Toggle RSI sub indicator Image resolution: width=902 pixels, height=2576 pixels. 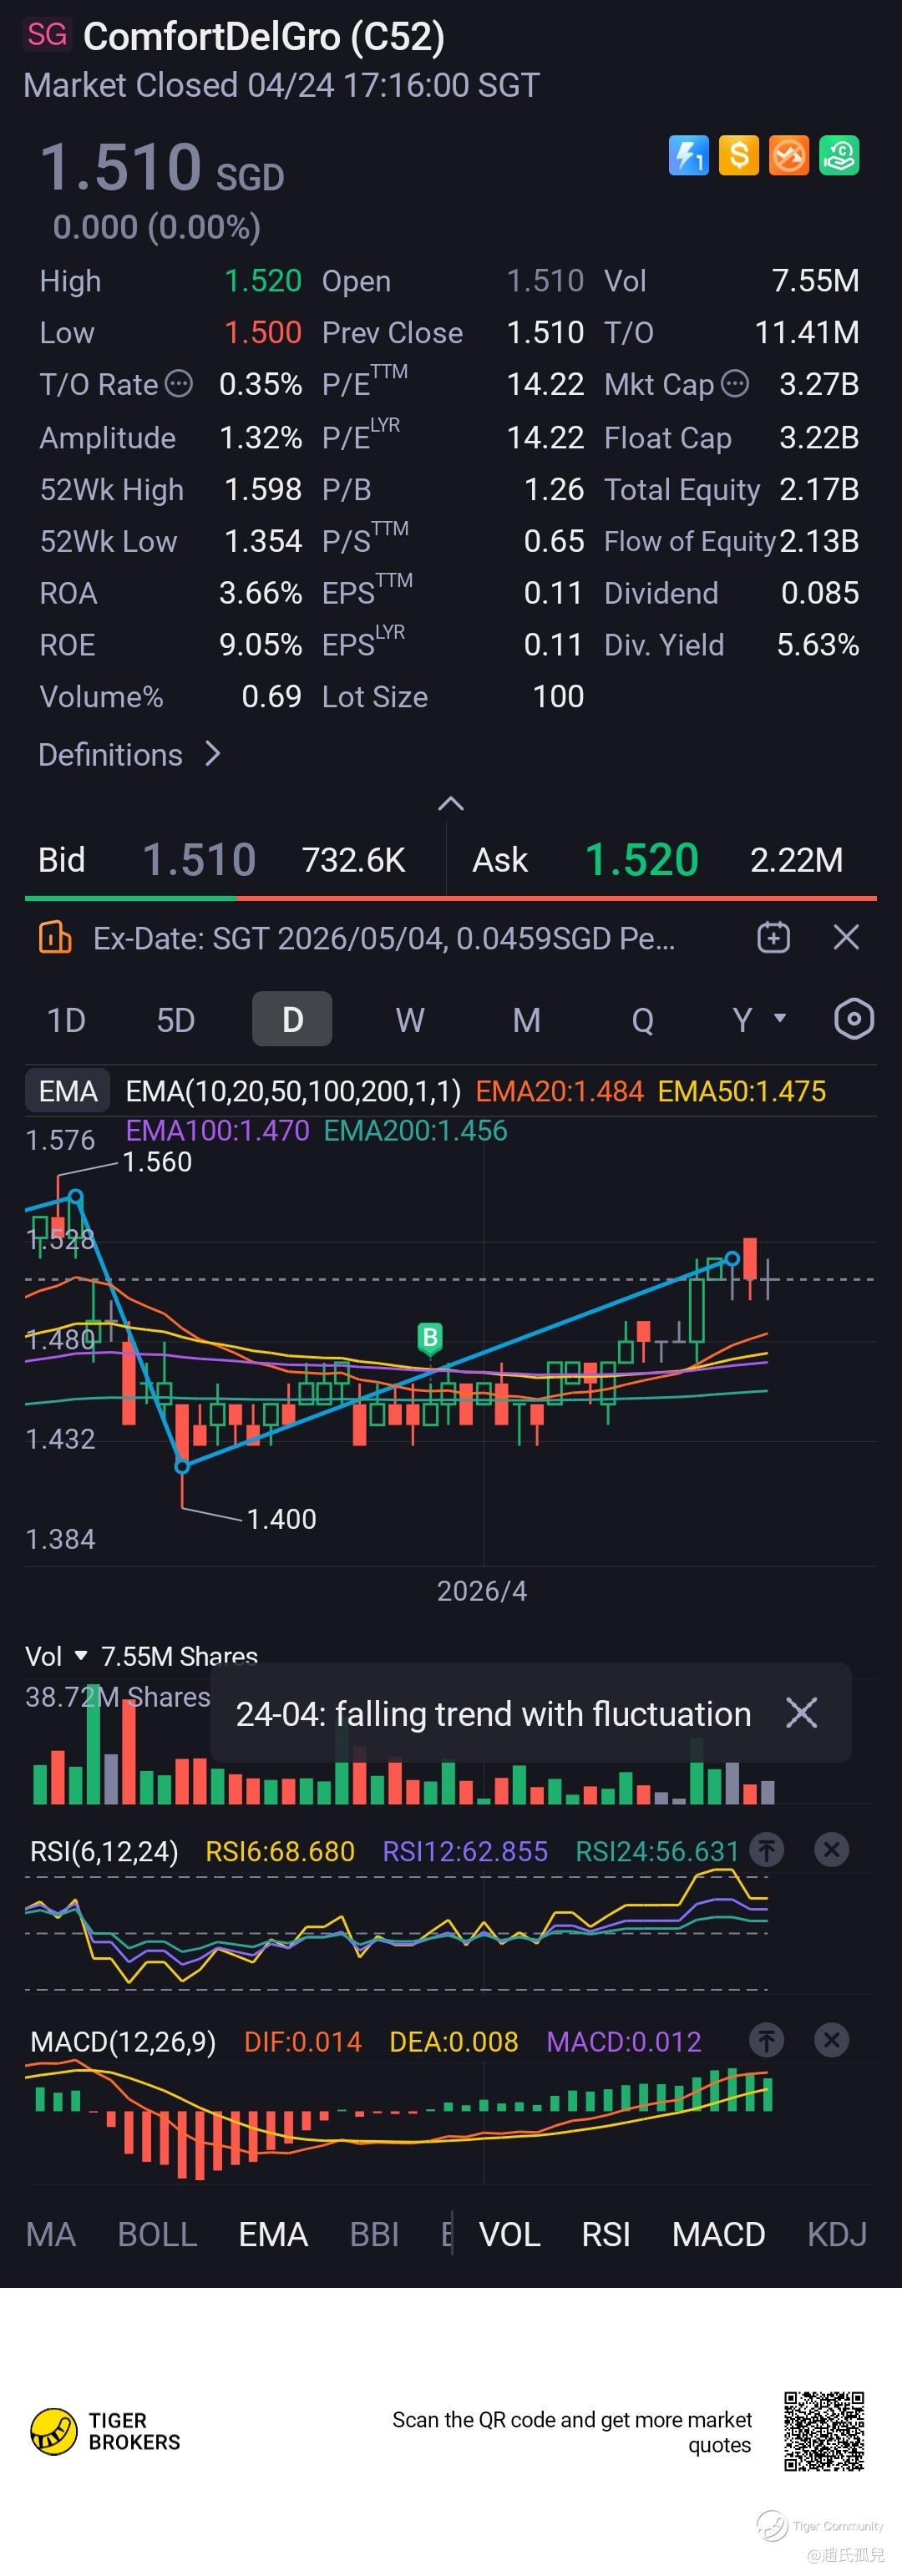[x=606, y=2234]
